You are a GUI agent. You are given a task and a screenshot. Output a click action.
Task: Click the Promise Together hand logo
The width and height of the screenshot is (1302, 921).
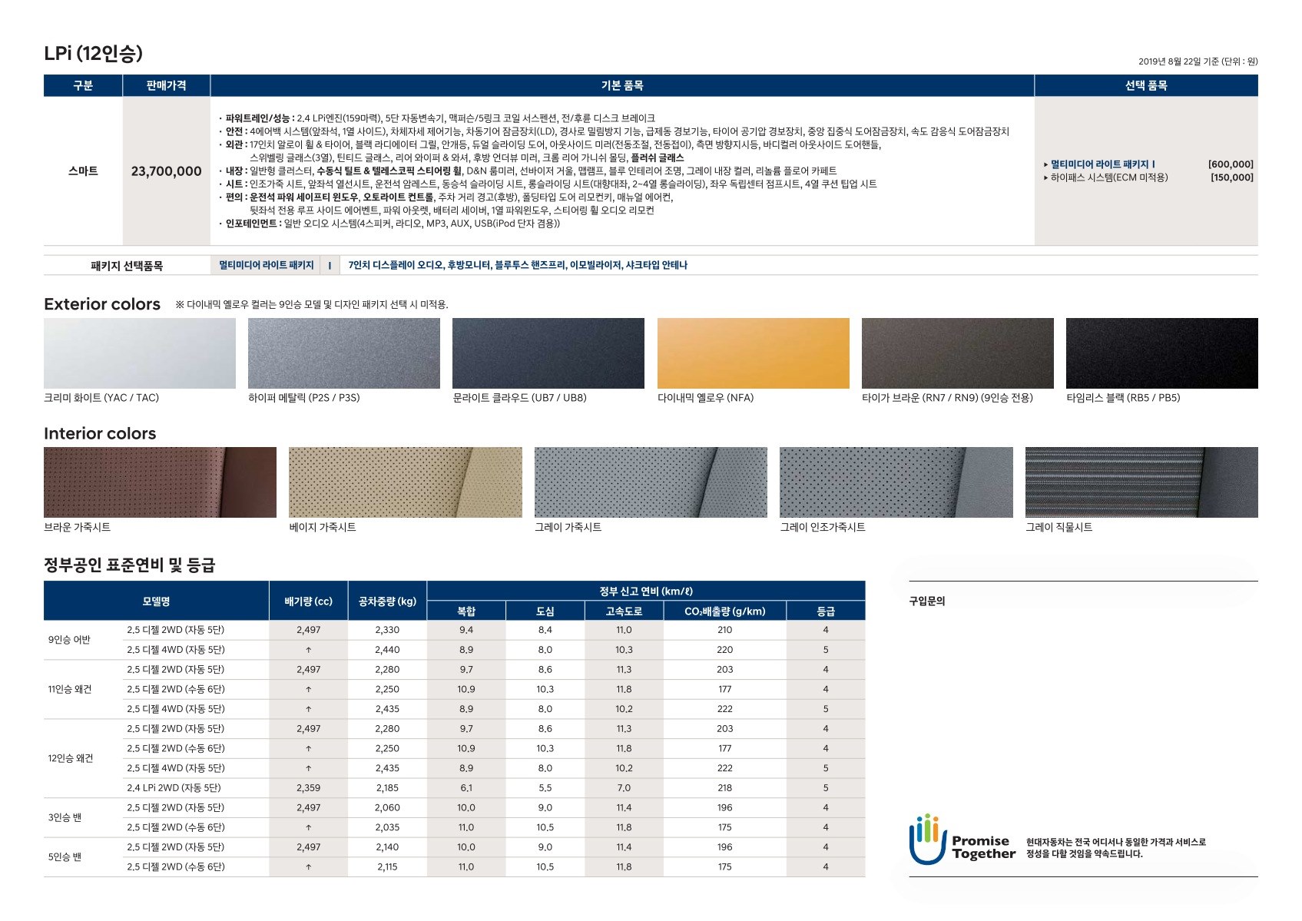tap(926, 840)
